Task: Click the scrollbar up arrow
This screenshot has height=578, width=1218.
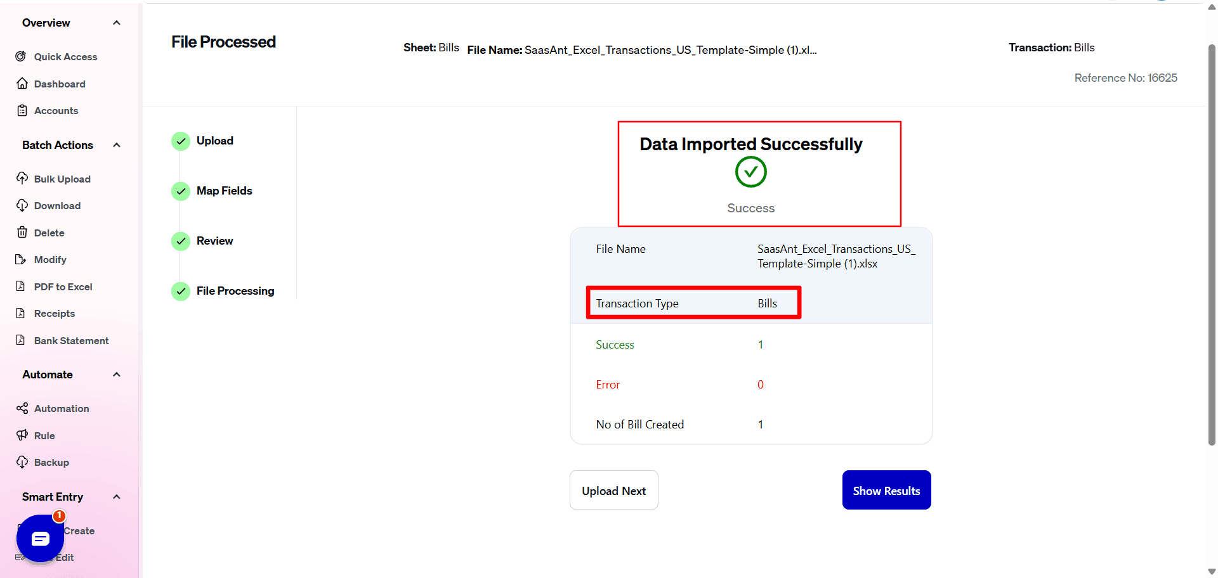Action: coord(1212,6)
